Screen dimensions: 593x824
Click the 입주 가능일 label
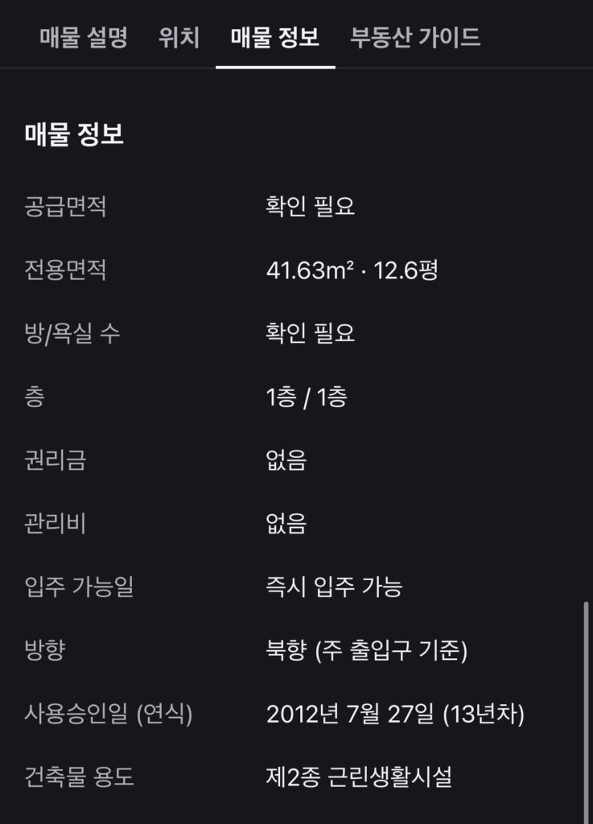point(80,587)
